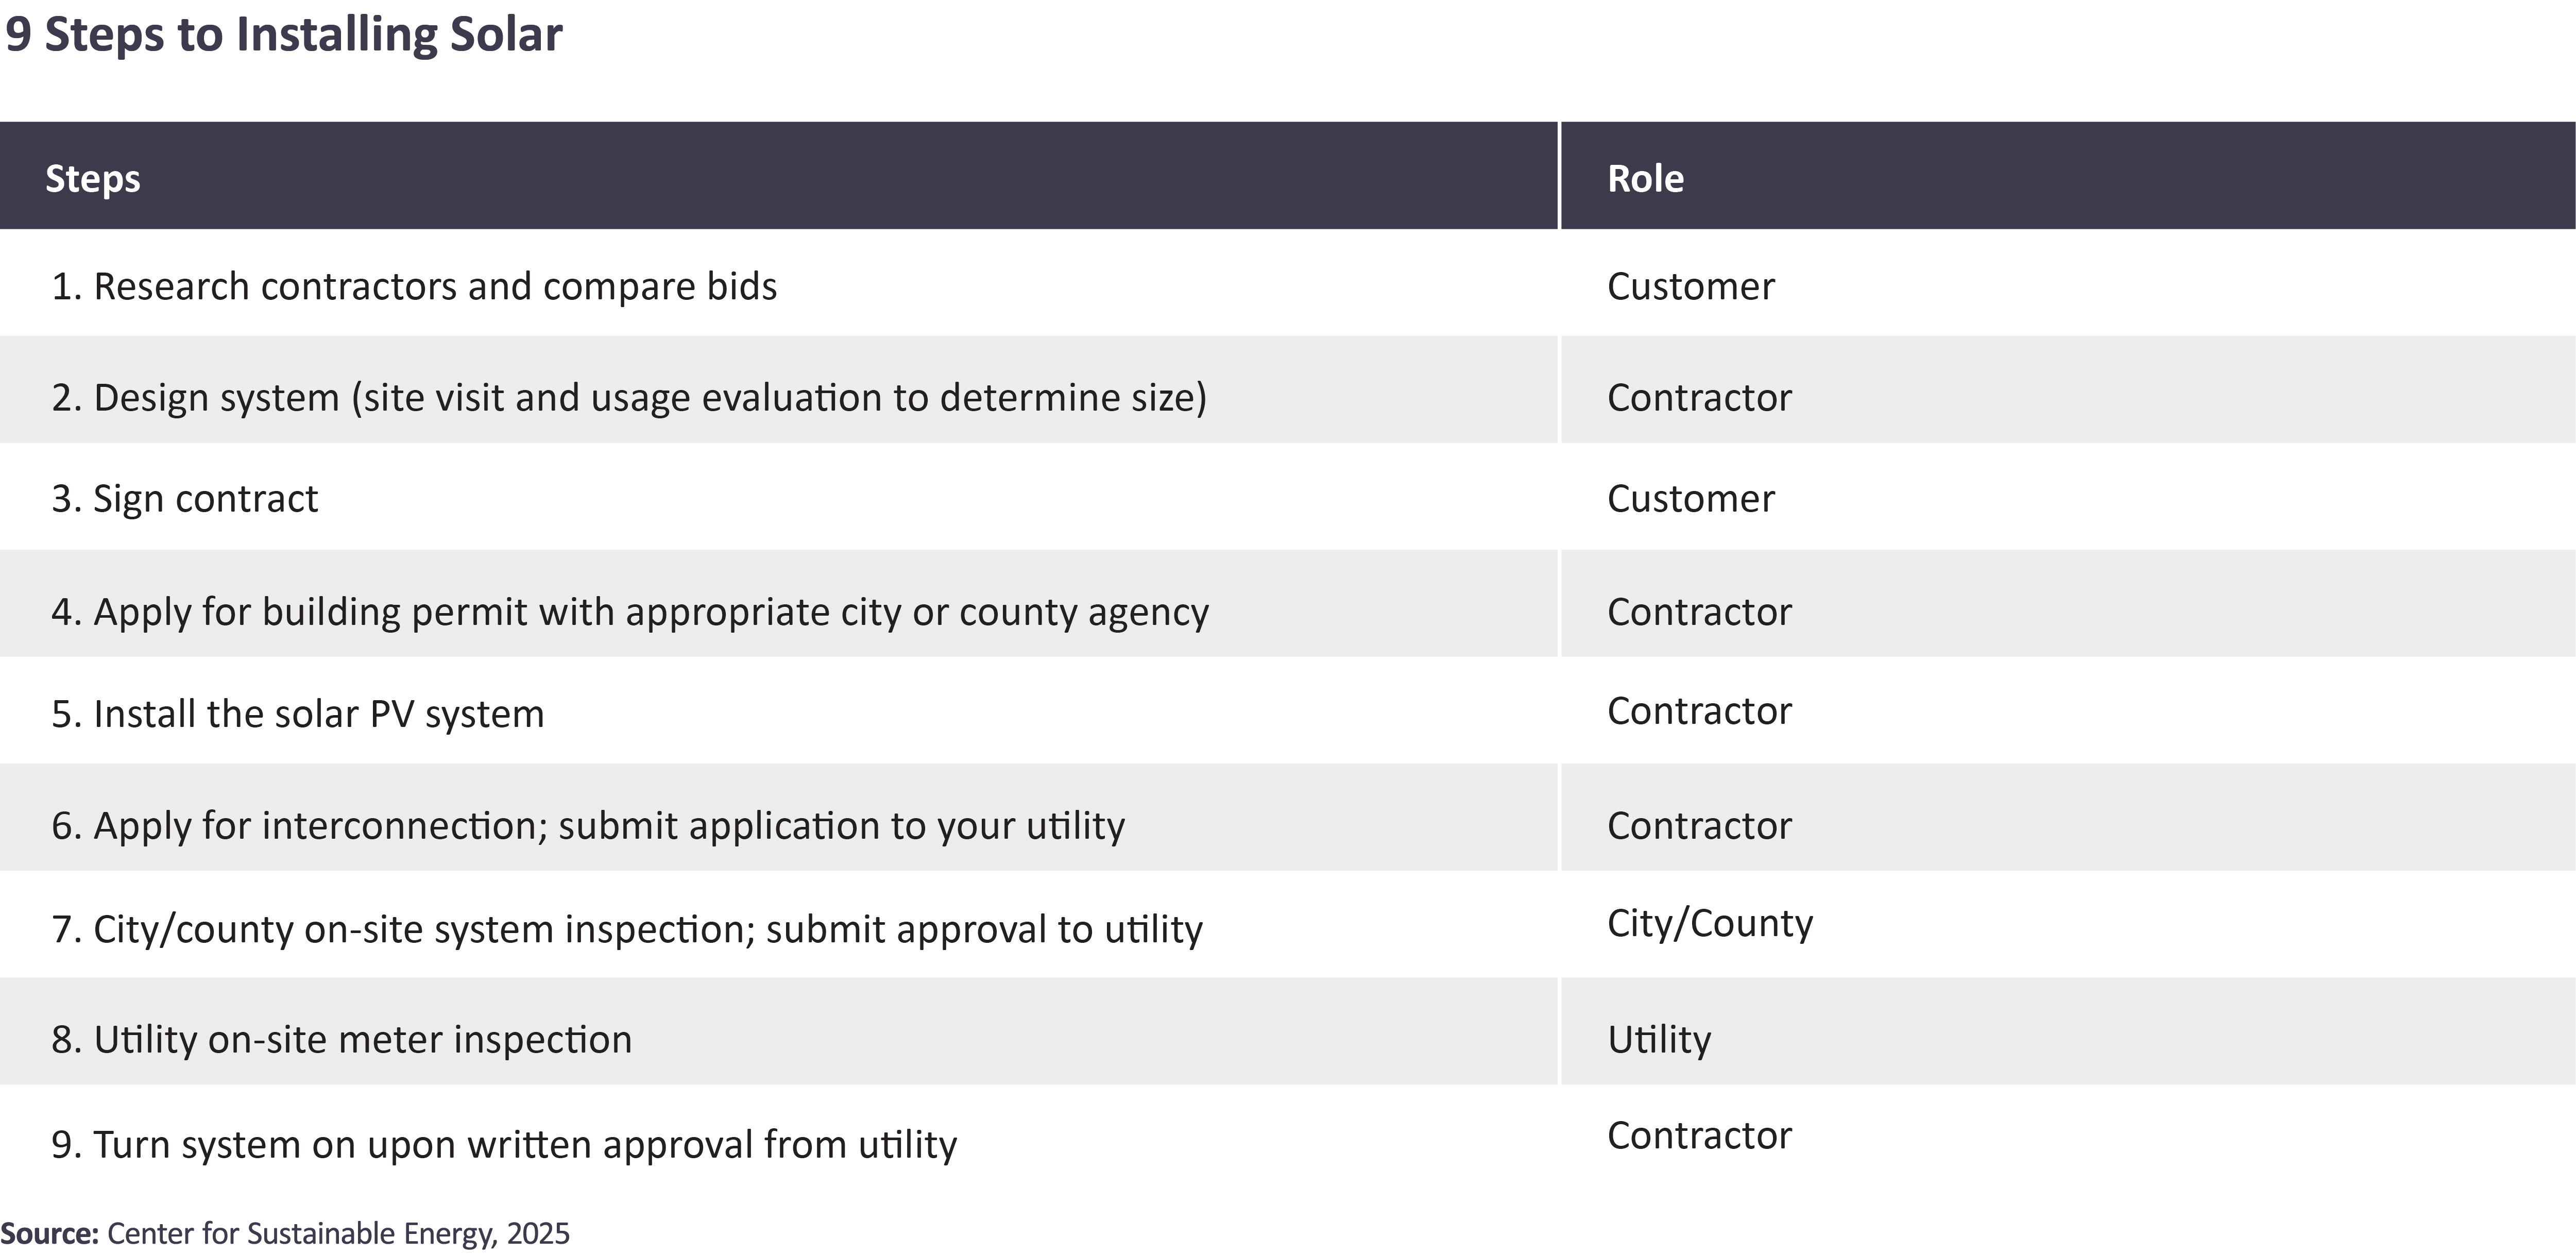
Task: Click the Customer role beside Sign contract
Action: (1690, 499)
